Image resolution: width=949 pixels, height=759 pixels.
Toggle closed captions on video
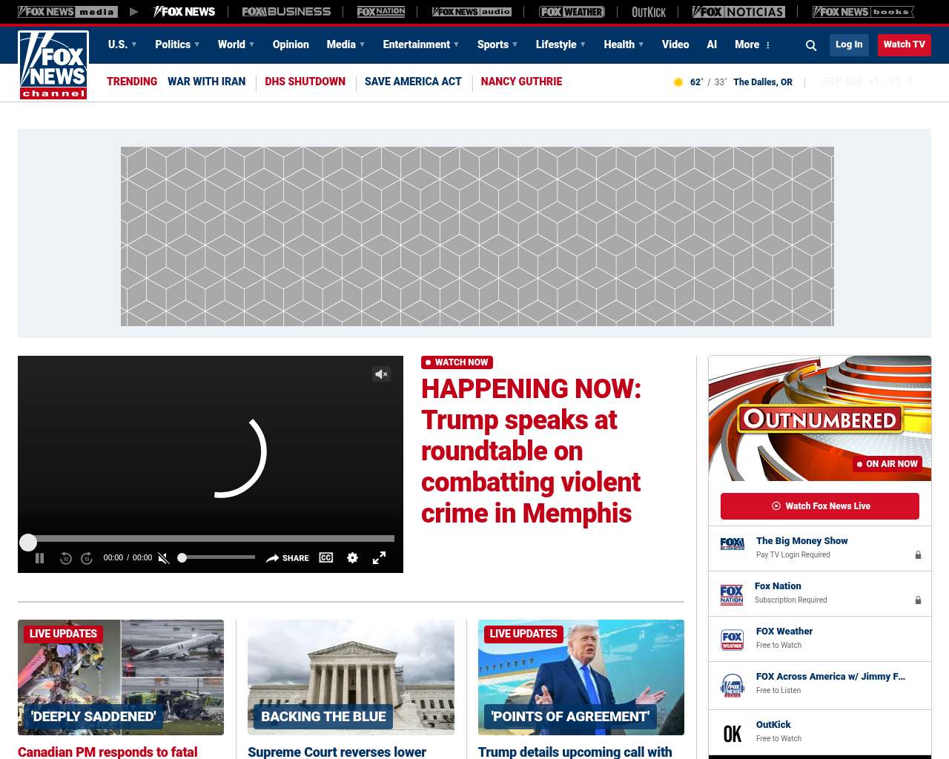[326, 557]
